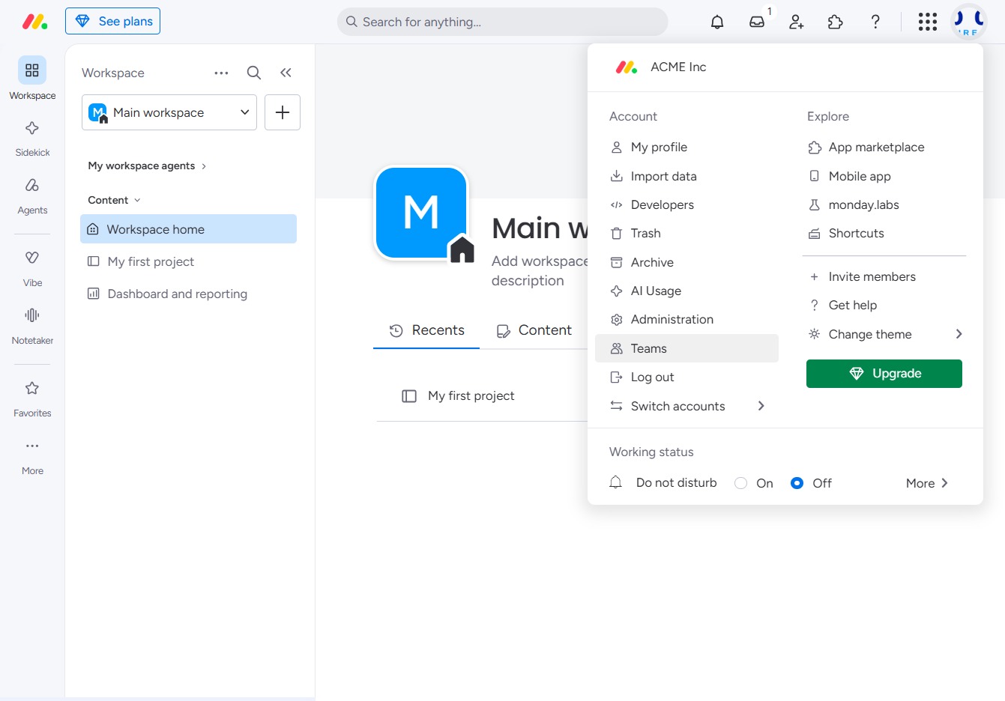Open My profile from Account menu
The image size is (1005, 701).
point(686,147)
